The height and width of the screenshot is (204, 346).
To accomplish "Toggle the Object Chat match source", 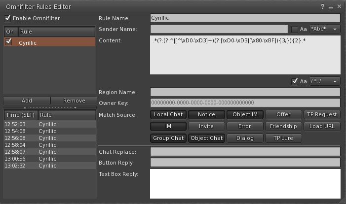I will (206, 138).
